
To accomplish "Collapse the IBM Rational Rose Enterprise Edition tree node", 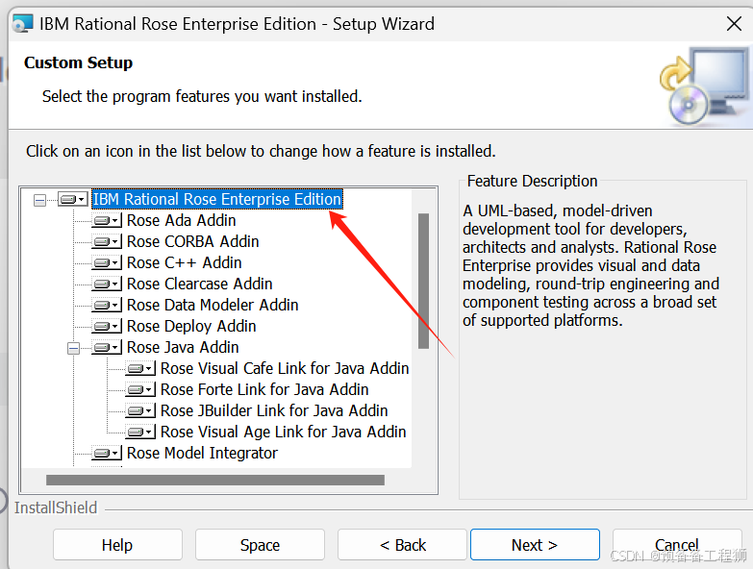I will [39, 200].
